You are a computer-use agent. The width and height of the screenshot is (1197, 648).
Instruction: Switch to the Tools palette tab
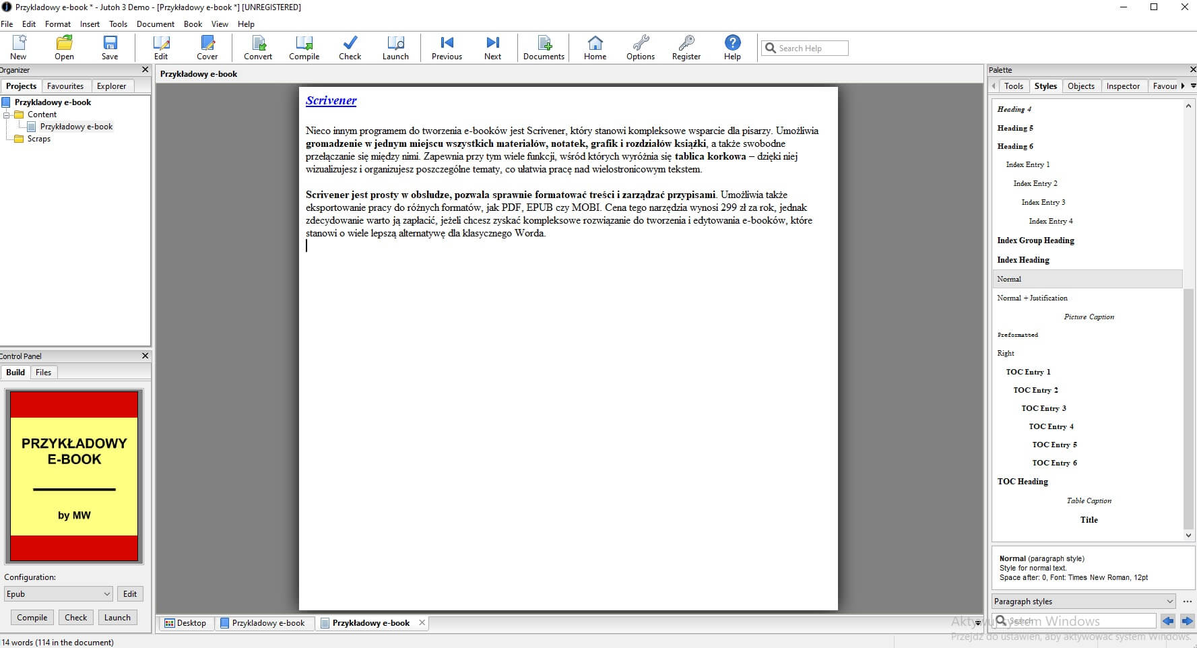pyautogui.click(x=1014, y=86)
